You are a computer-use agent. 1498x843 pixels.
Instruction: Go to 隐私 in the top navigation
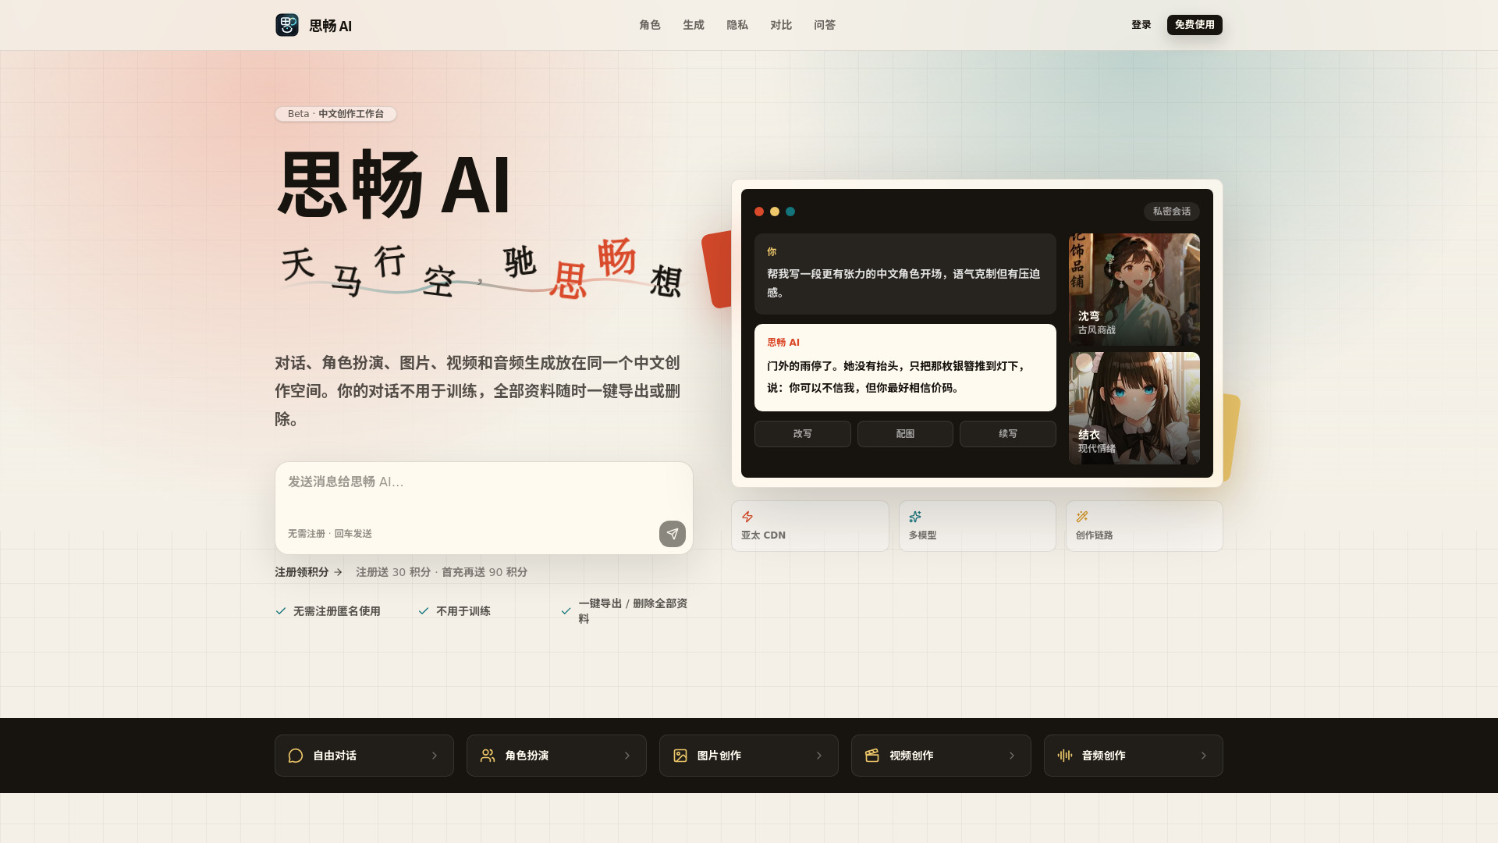[737, 25]
